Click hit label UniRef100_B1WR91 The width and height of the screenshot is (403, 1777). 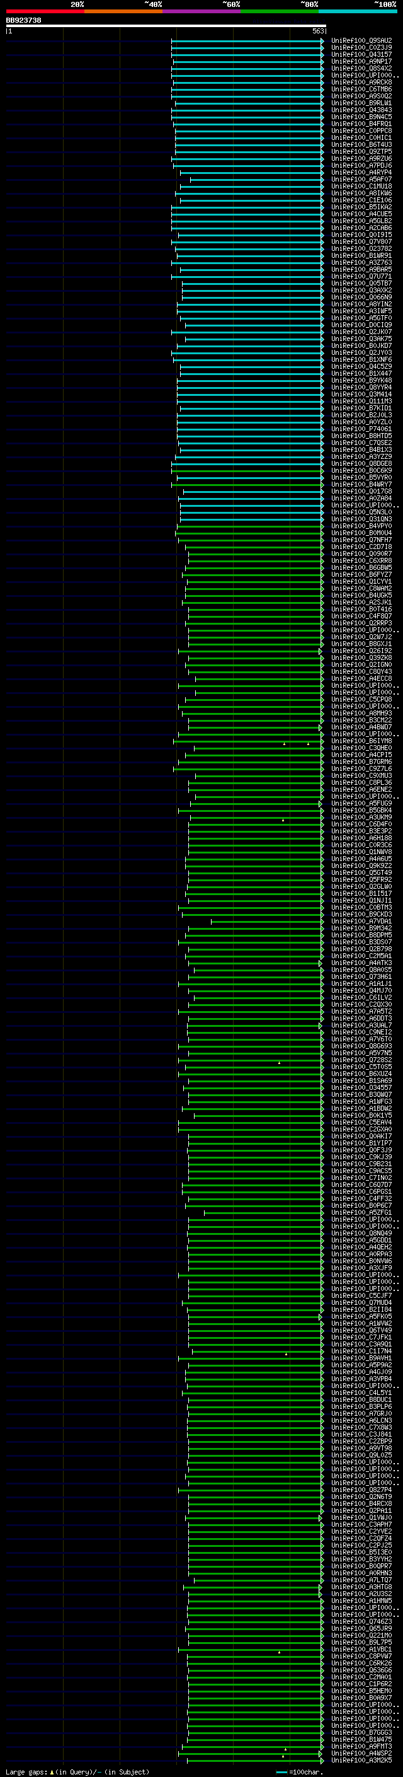click(x=361, y=255)
